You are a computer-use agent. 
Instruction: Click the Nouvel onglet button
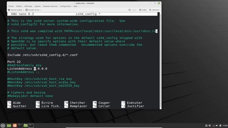click(x=15, y=10)
